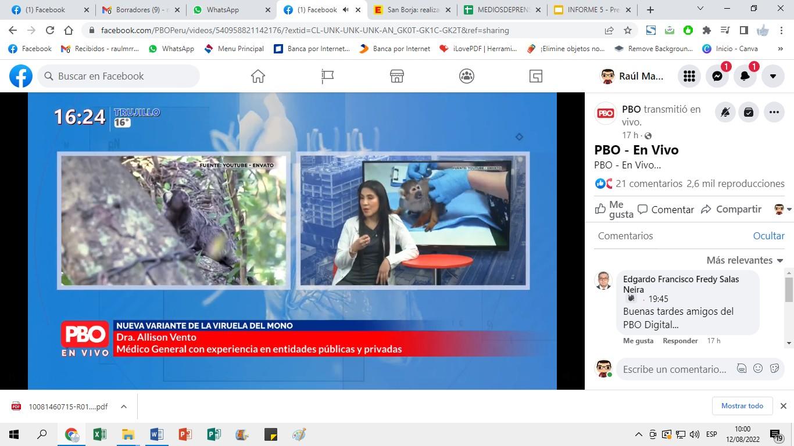Viewport: 794px width, 446px height.
Task: Open Windows Start menu
Action: click(x=14, y=434)
